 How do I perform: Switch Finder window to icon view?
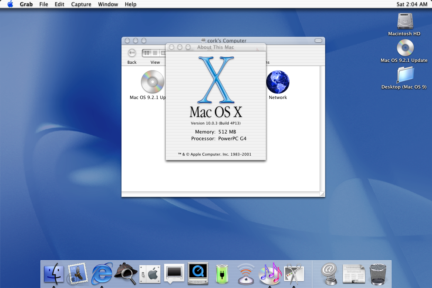[x=147, y=53]
